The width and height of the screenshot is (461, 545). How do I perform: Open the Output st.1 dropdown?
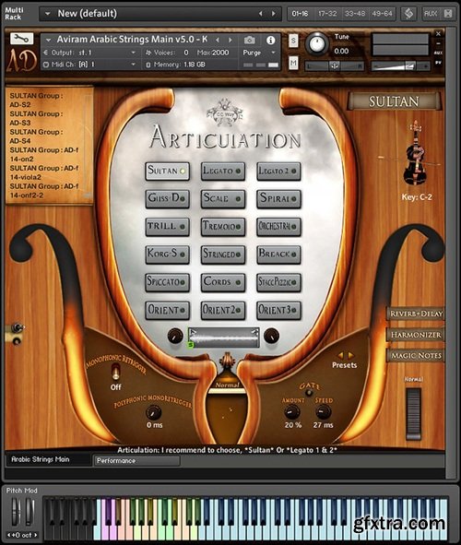[x=90, y=53]
